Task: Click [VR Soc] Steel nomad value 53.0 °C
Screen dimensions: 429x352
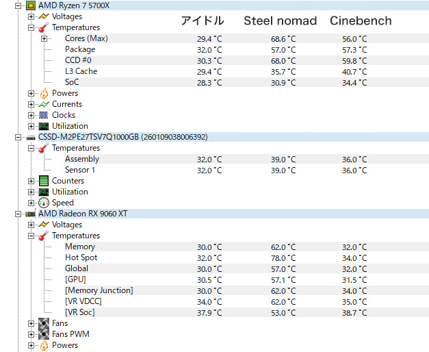Action: coord(283,313)
